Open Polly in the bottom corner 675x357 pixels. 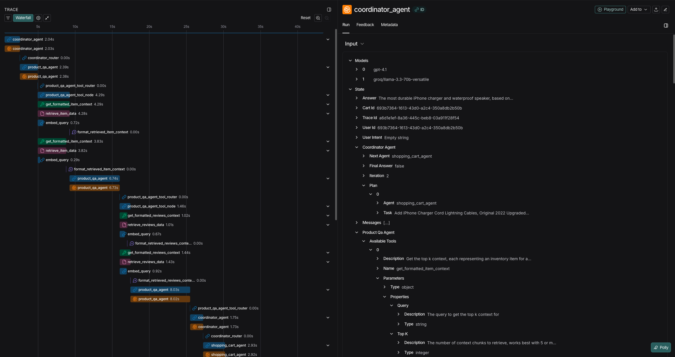click(x=661, y=347)
